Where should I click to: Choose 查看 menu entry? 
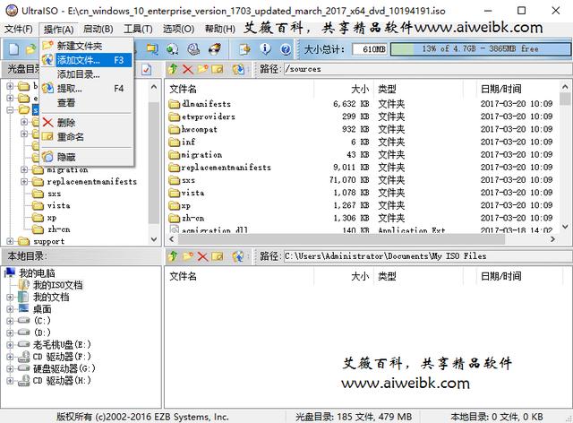click(86, 103)
